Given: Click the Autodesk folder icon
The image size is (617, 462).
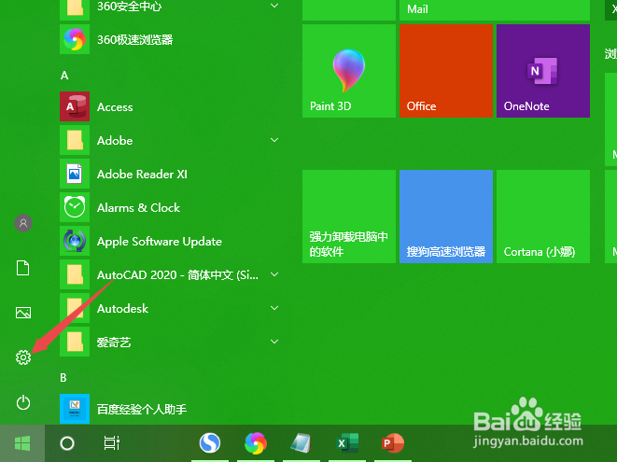Looking at the screenshot, I should click(x=75, y=308).
